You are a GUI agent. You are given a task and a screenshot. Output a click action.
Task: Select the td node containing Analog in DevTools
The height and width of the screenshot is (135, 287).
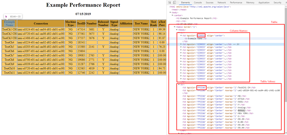click(217, 107)
